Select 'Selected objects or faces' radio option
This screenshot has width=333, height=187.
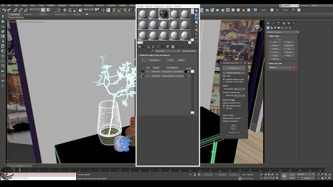point(224,79)
